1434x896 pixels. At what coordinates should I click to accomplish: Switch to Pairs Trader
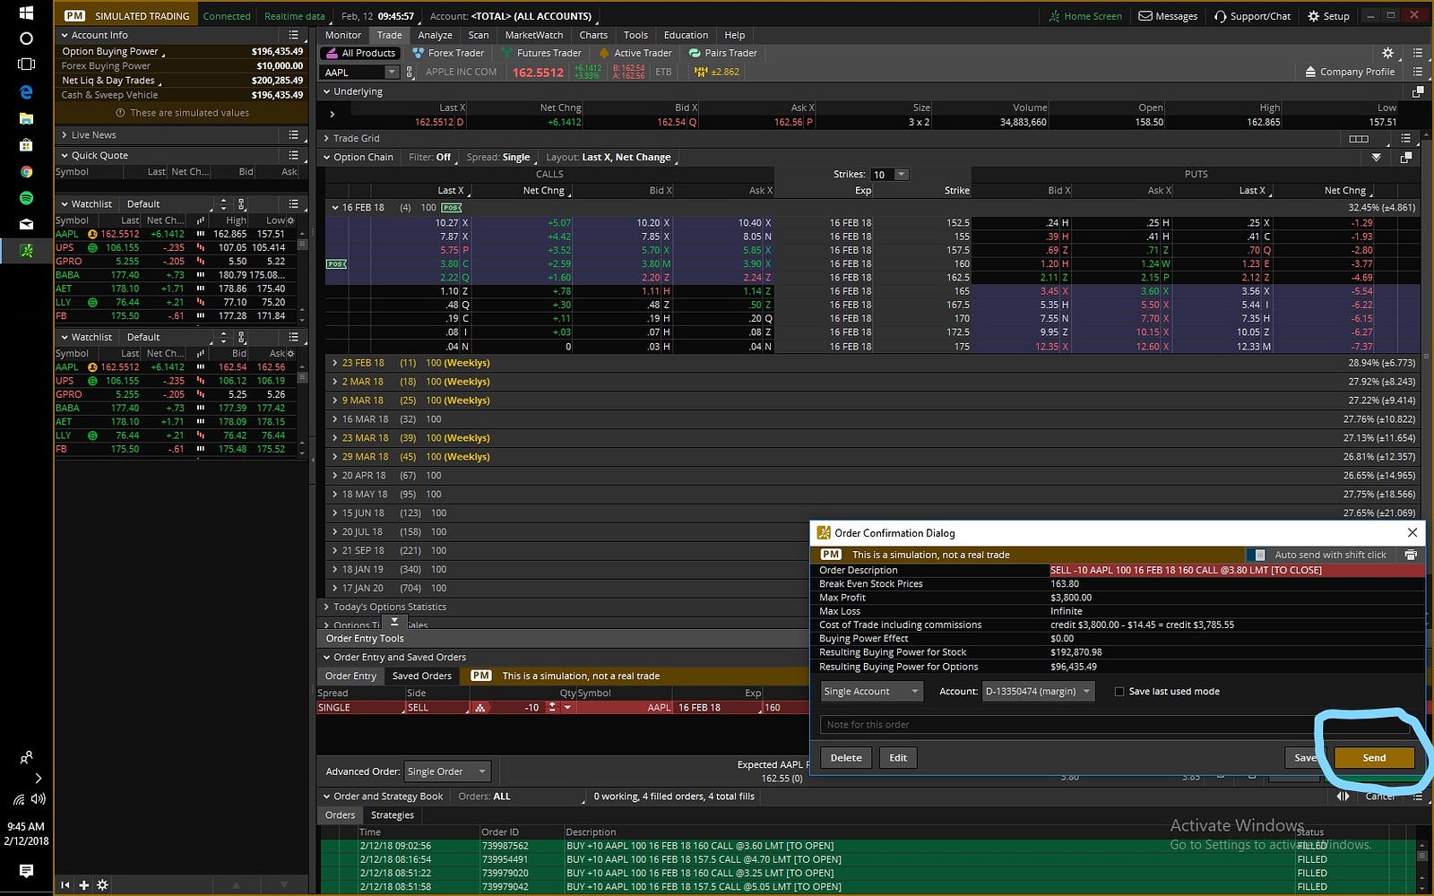[722, 53]
